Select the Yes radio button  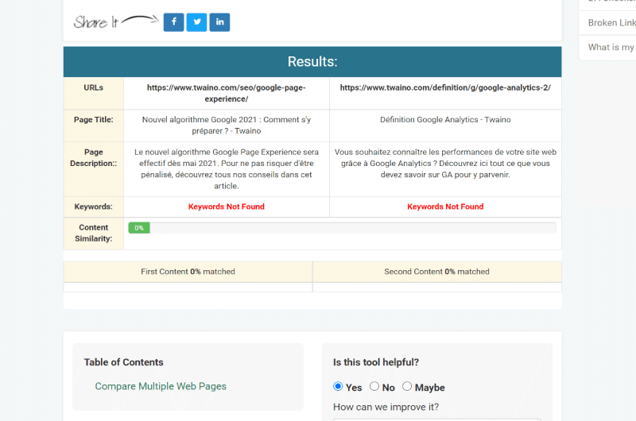(337, 387)
